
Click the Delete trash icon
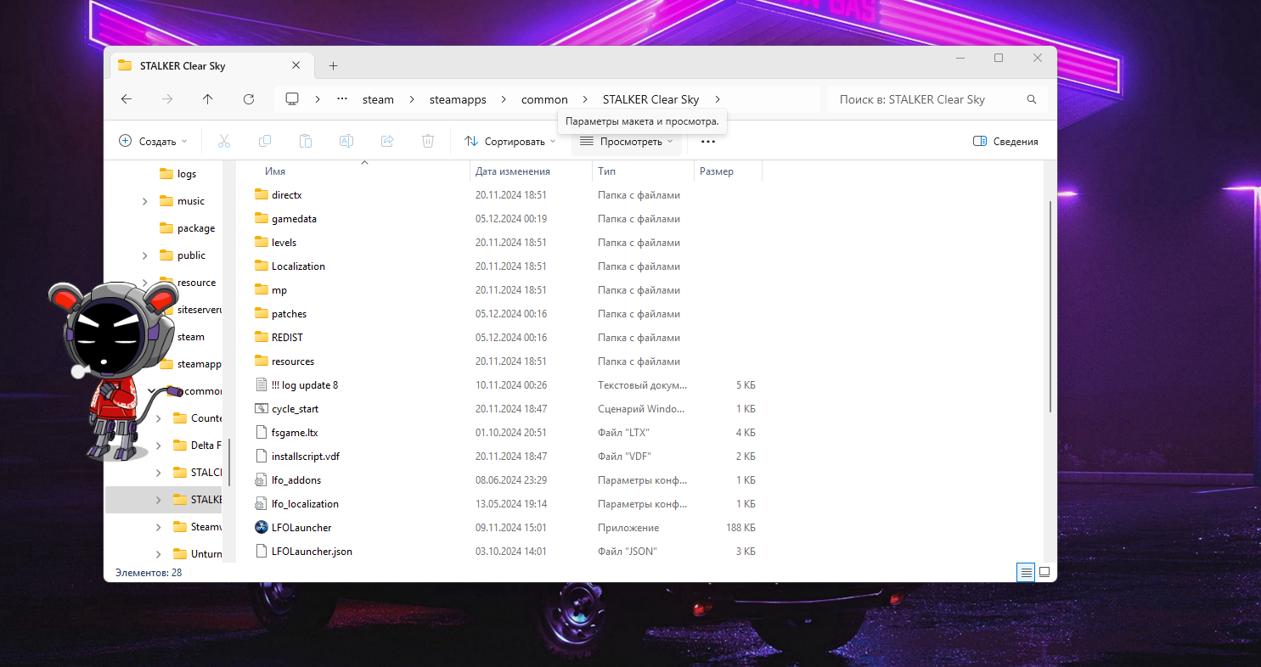click(428, 141)
